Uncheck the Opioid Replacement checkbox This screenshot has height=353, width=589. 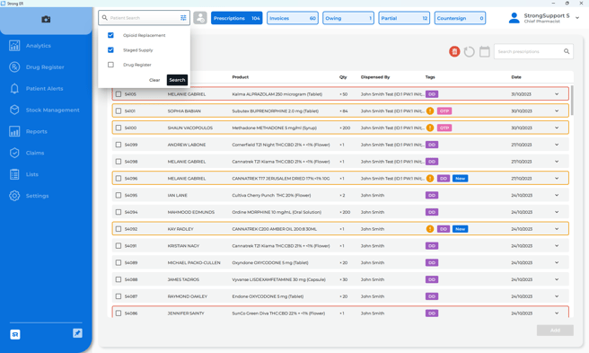(x=110, y=35)
